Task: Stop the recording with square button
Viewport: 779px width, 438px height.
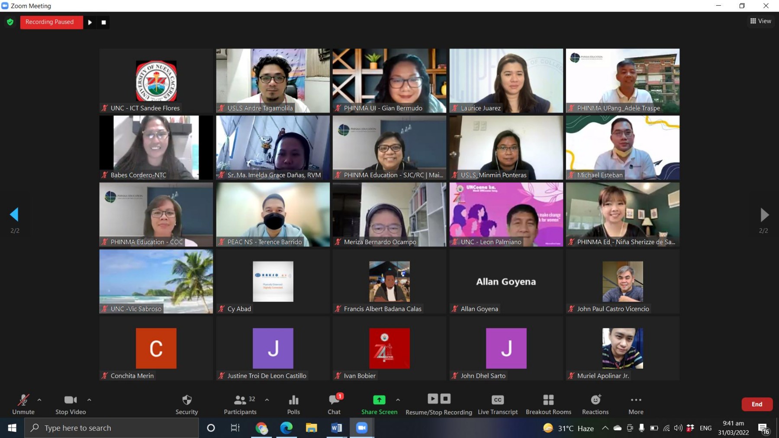Action: (103, 22)
